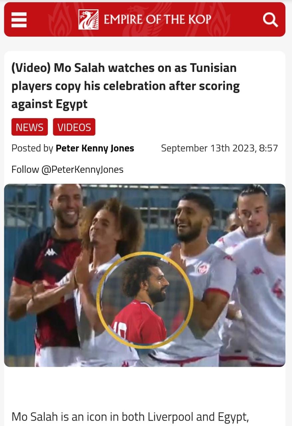Visit Peter Kenny Jones author page

click(95, 148)
